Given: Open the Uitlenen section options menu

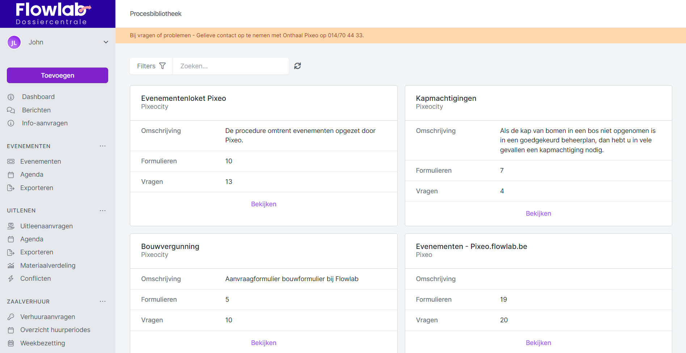Looking at the screenshot, I should (103, 211).
